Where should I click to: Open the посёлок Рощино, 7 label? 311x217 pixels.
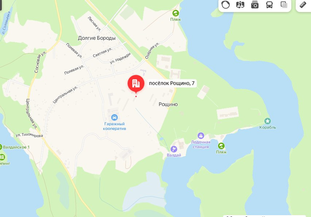click(x=172, y=83)
